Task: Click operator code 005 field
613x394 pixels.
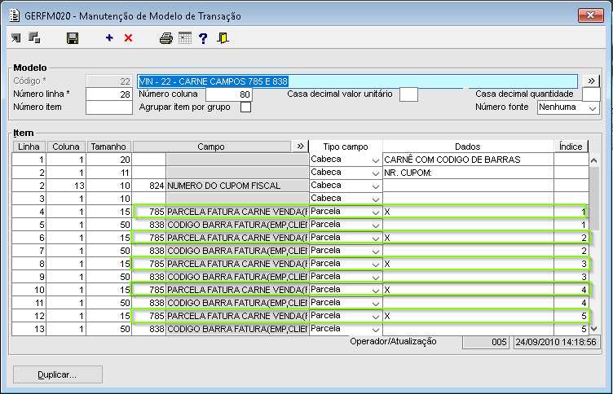Action: pyautogui.click(x=486, y=342)
